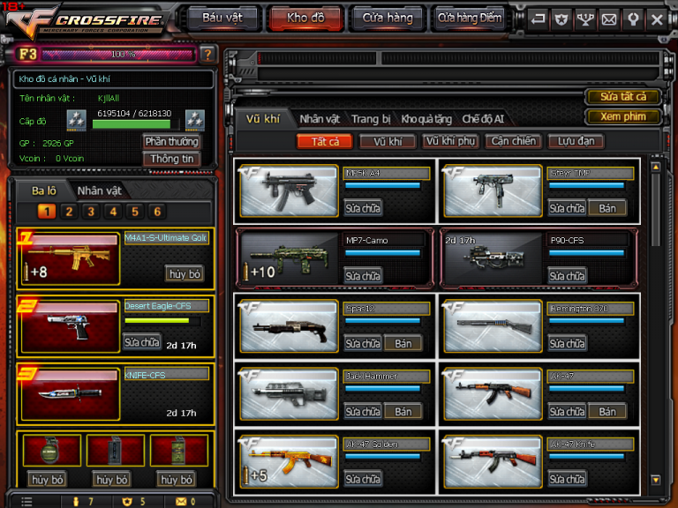
Task: Show only Lựu đạn items
Action: pyautogui.click(x=576, y=141)
